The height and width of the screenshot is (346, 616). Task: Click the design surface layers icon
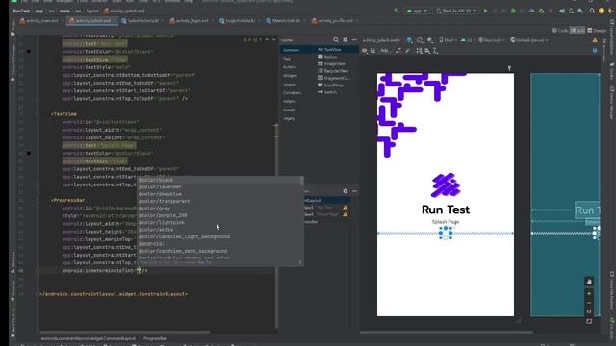coord(409,40)
